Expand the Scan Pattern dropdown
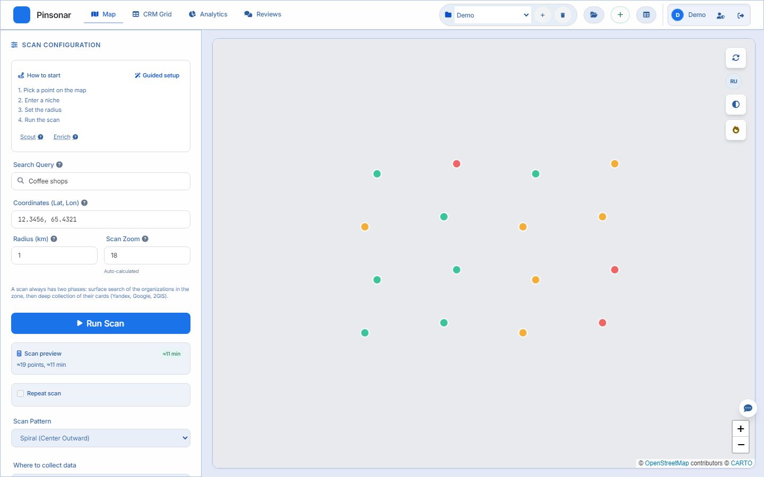764x477 pixels. [101, 438]
